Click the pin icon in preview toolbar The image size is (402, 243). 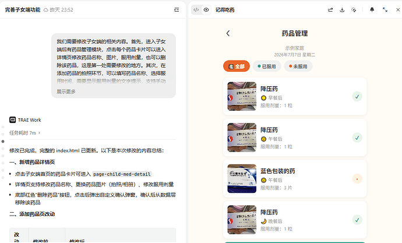(372, 10)
